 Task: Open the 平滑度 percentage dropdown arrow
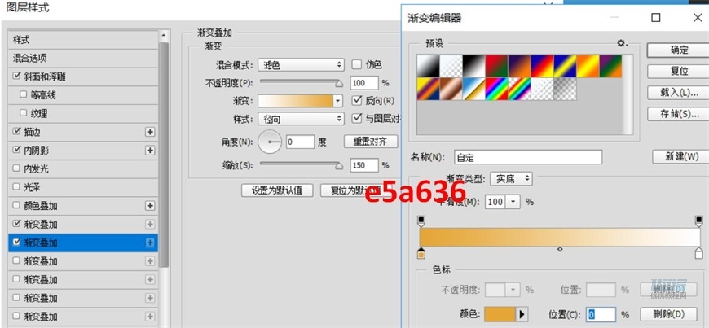coord(513,202)
